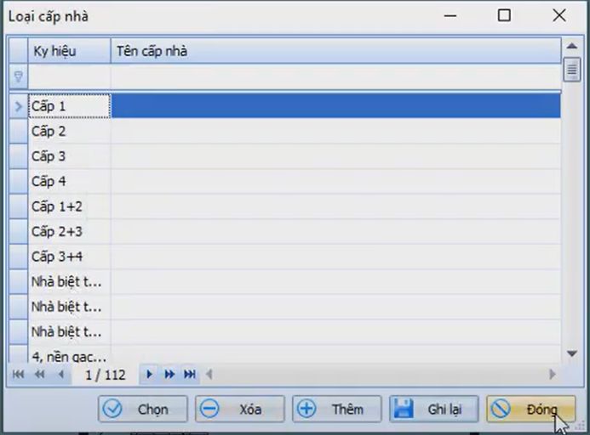The image size is (590, 435).
Task: Click the horizontal scrollbar right arrow
Action: (552, 374)
